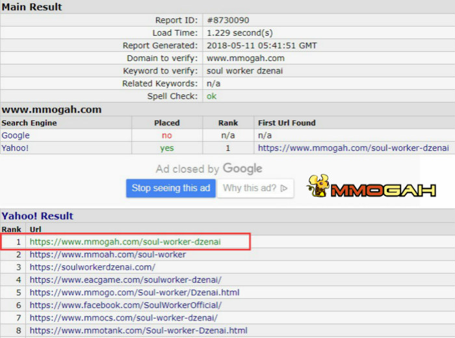455x338 pixels.
Task: Click the domain value www.mmogah.com
Action: tap(246, 58)
